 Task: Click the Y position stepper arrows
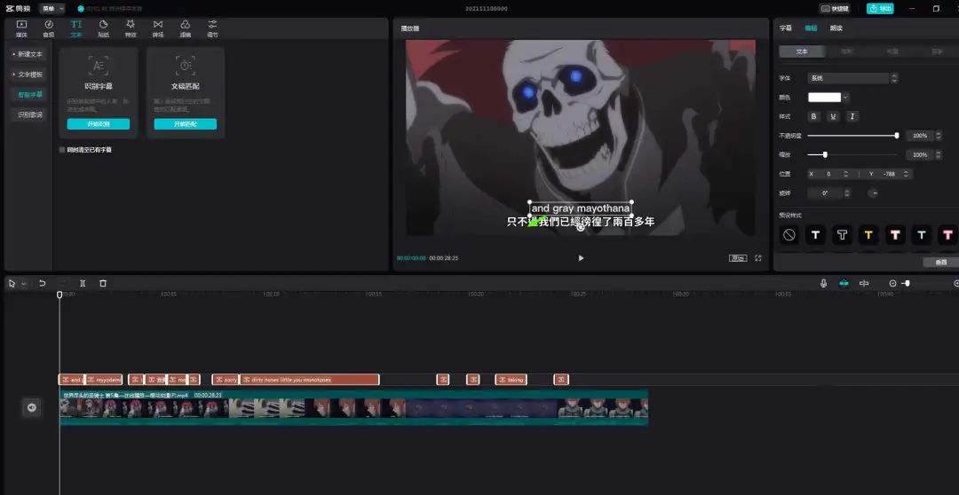(906, 174)
